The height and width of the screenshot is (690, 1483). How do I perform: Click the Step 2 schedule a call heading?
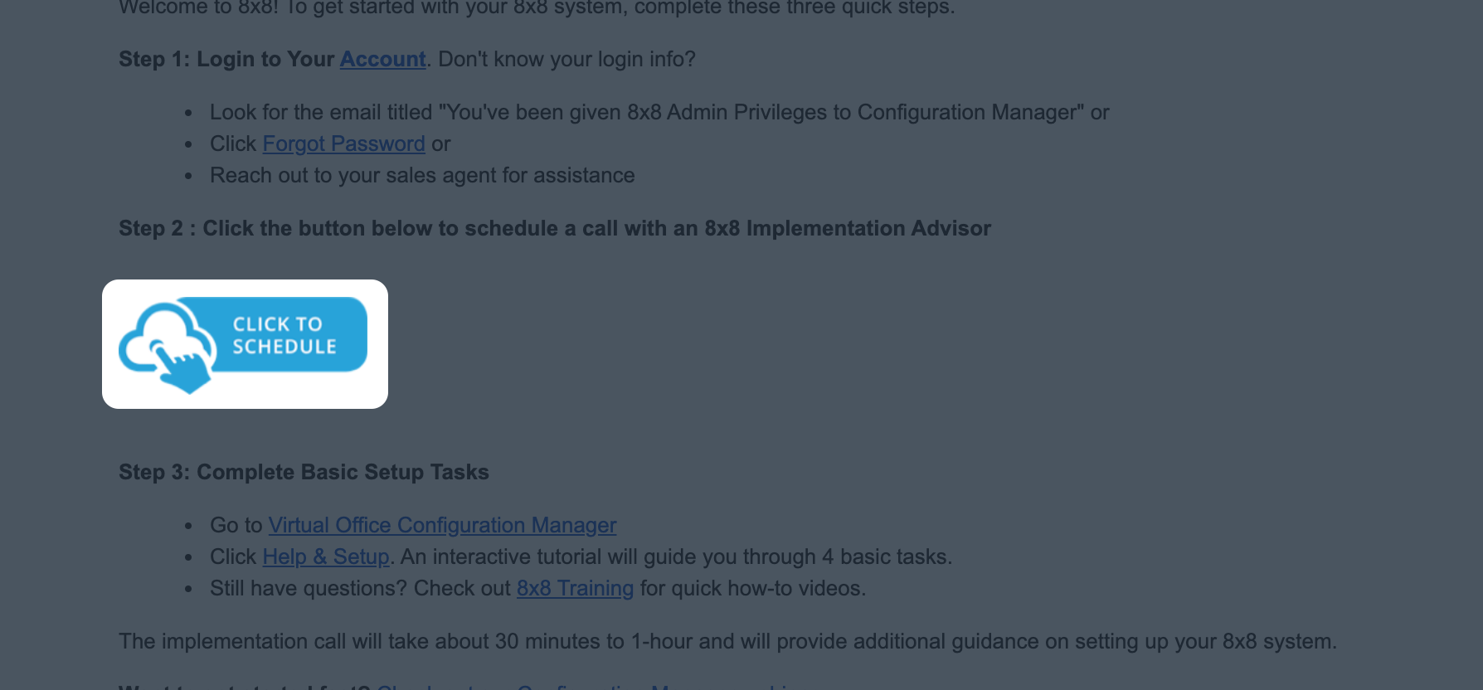point(555,228)
